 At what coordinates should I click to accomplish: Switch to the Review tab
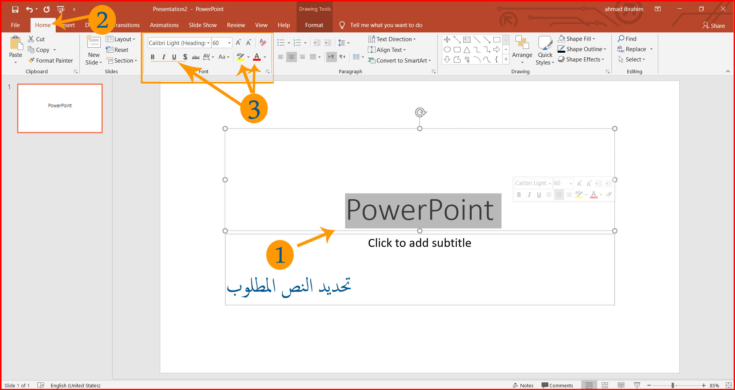click(236, 25)
